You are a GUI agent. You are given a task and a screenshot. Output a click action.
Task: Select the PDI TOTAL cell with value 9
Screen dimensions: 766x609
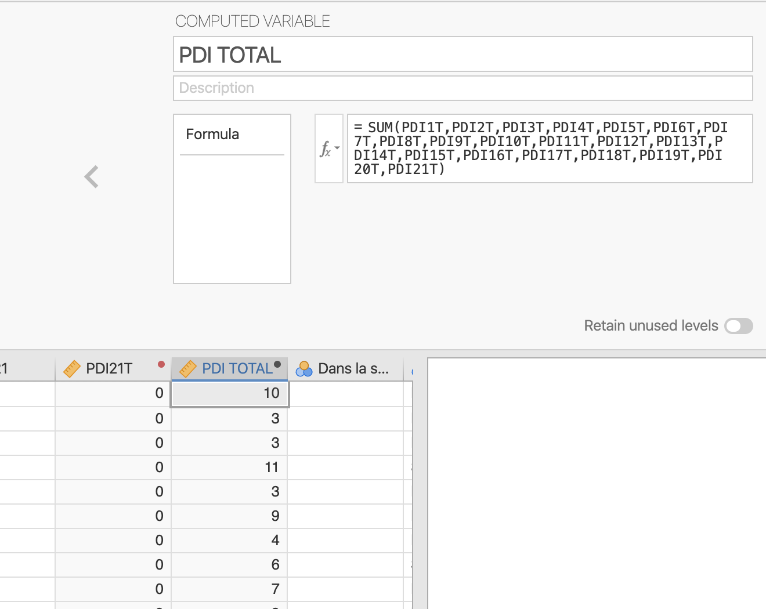[x=230, y=516]
